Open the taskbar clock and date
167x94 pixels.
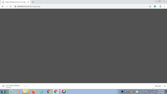coord(161,92)
